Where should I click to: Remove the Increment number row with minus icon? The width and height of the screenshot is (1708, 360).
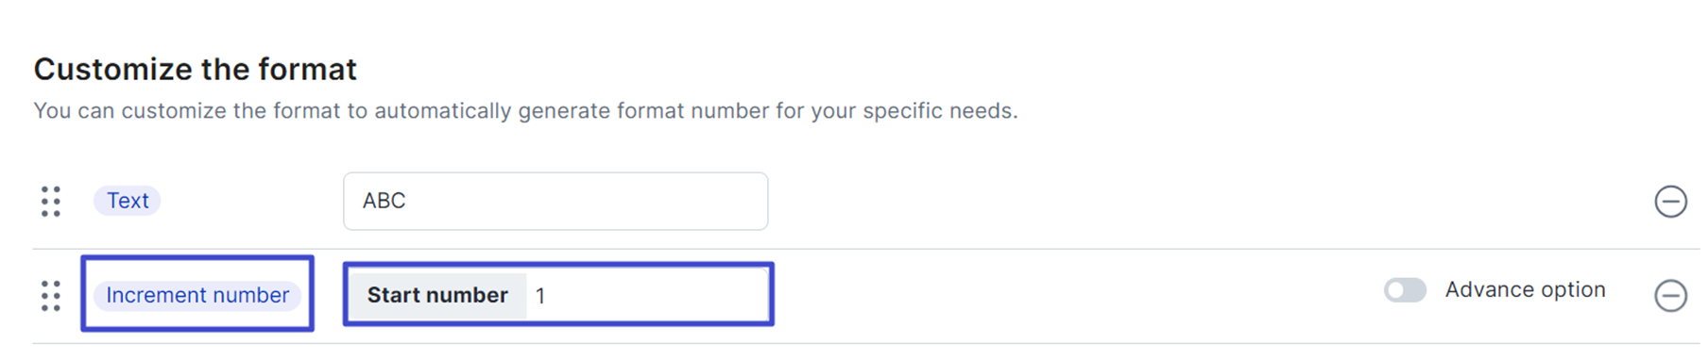pyautogui.click(x=1670, y=295)
